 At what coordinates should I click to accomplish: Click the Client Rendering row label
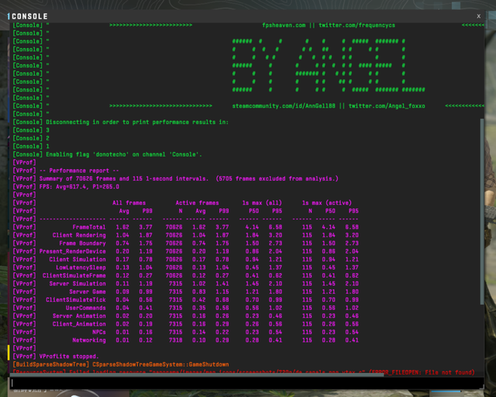(79, 235)
